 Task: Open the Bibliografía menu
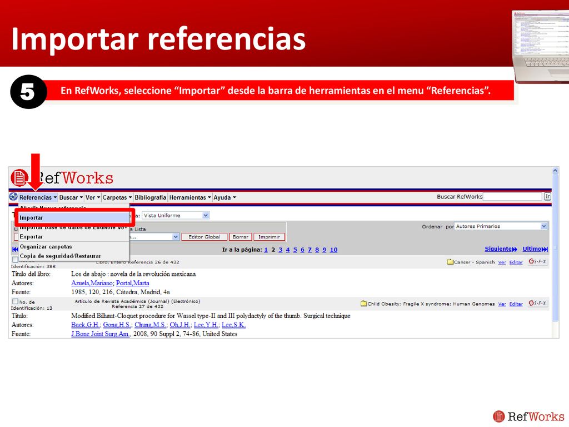pos(150,197)
